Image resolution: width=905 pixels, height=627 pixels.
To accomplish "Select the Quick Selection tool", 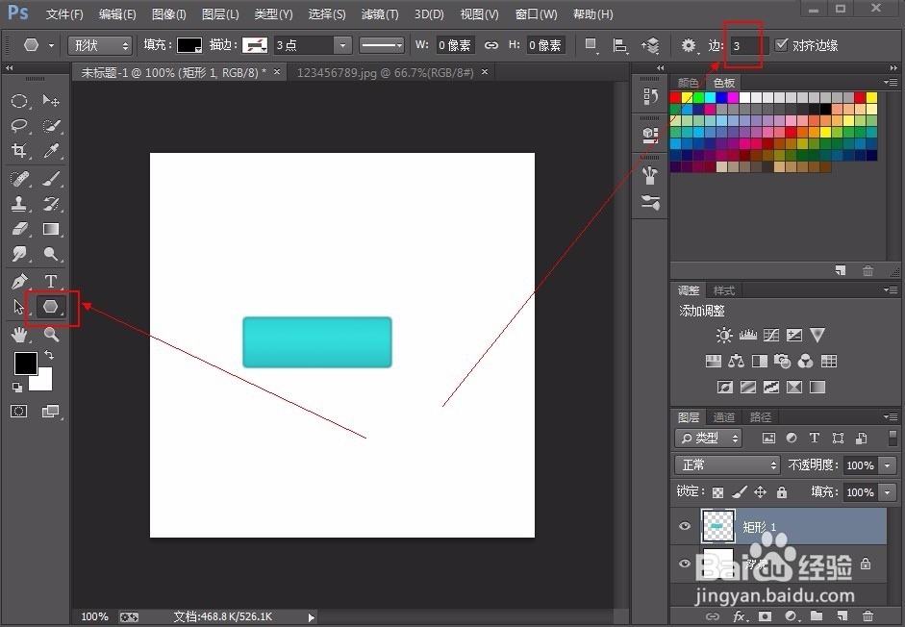I will point(51,126).
